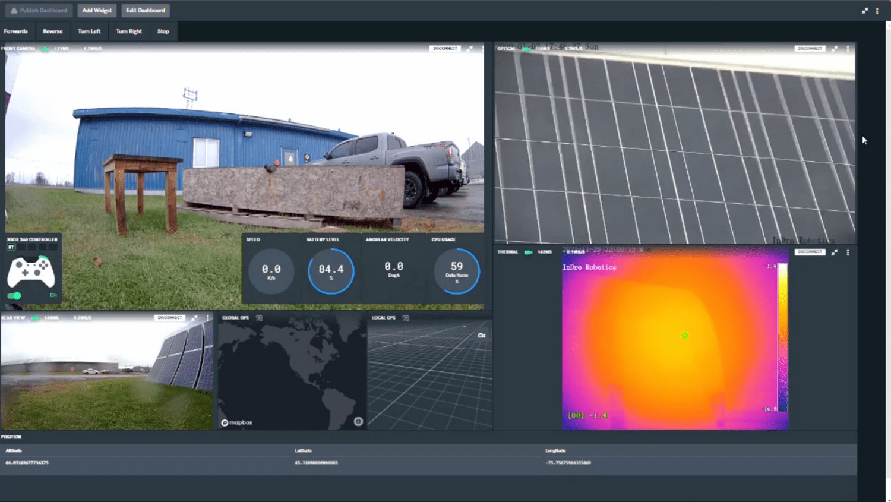This screenshot has width=891, height=502.
Task: Click the Xbox controller gamepad icon
Action: pyautogui.click(x=31, y=272)
